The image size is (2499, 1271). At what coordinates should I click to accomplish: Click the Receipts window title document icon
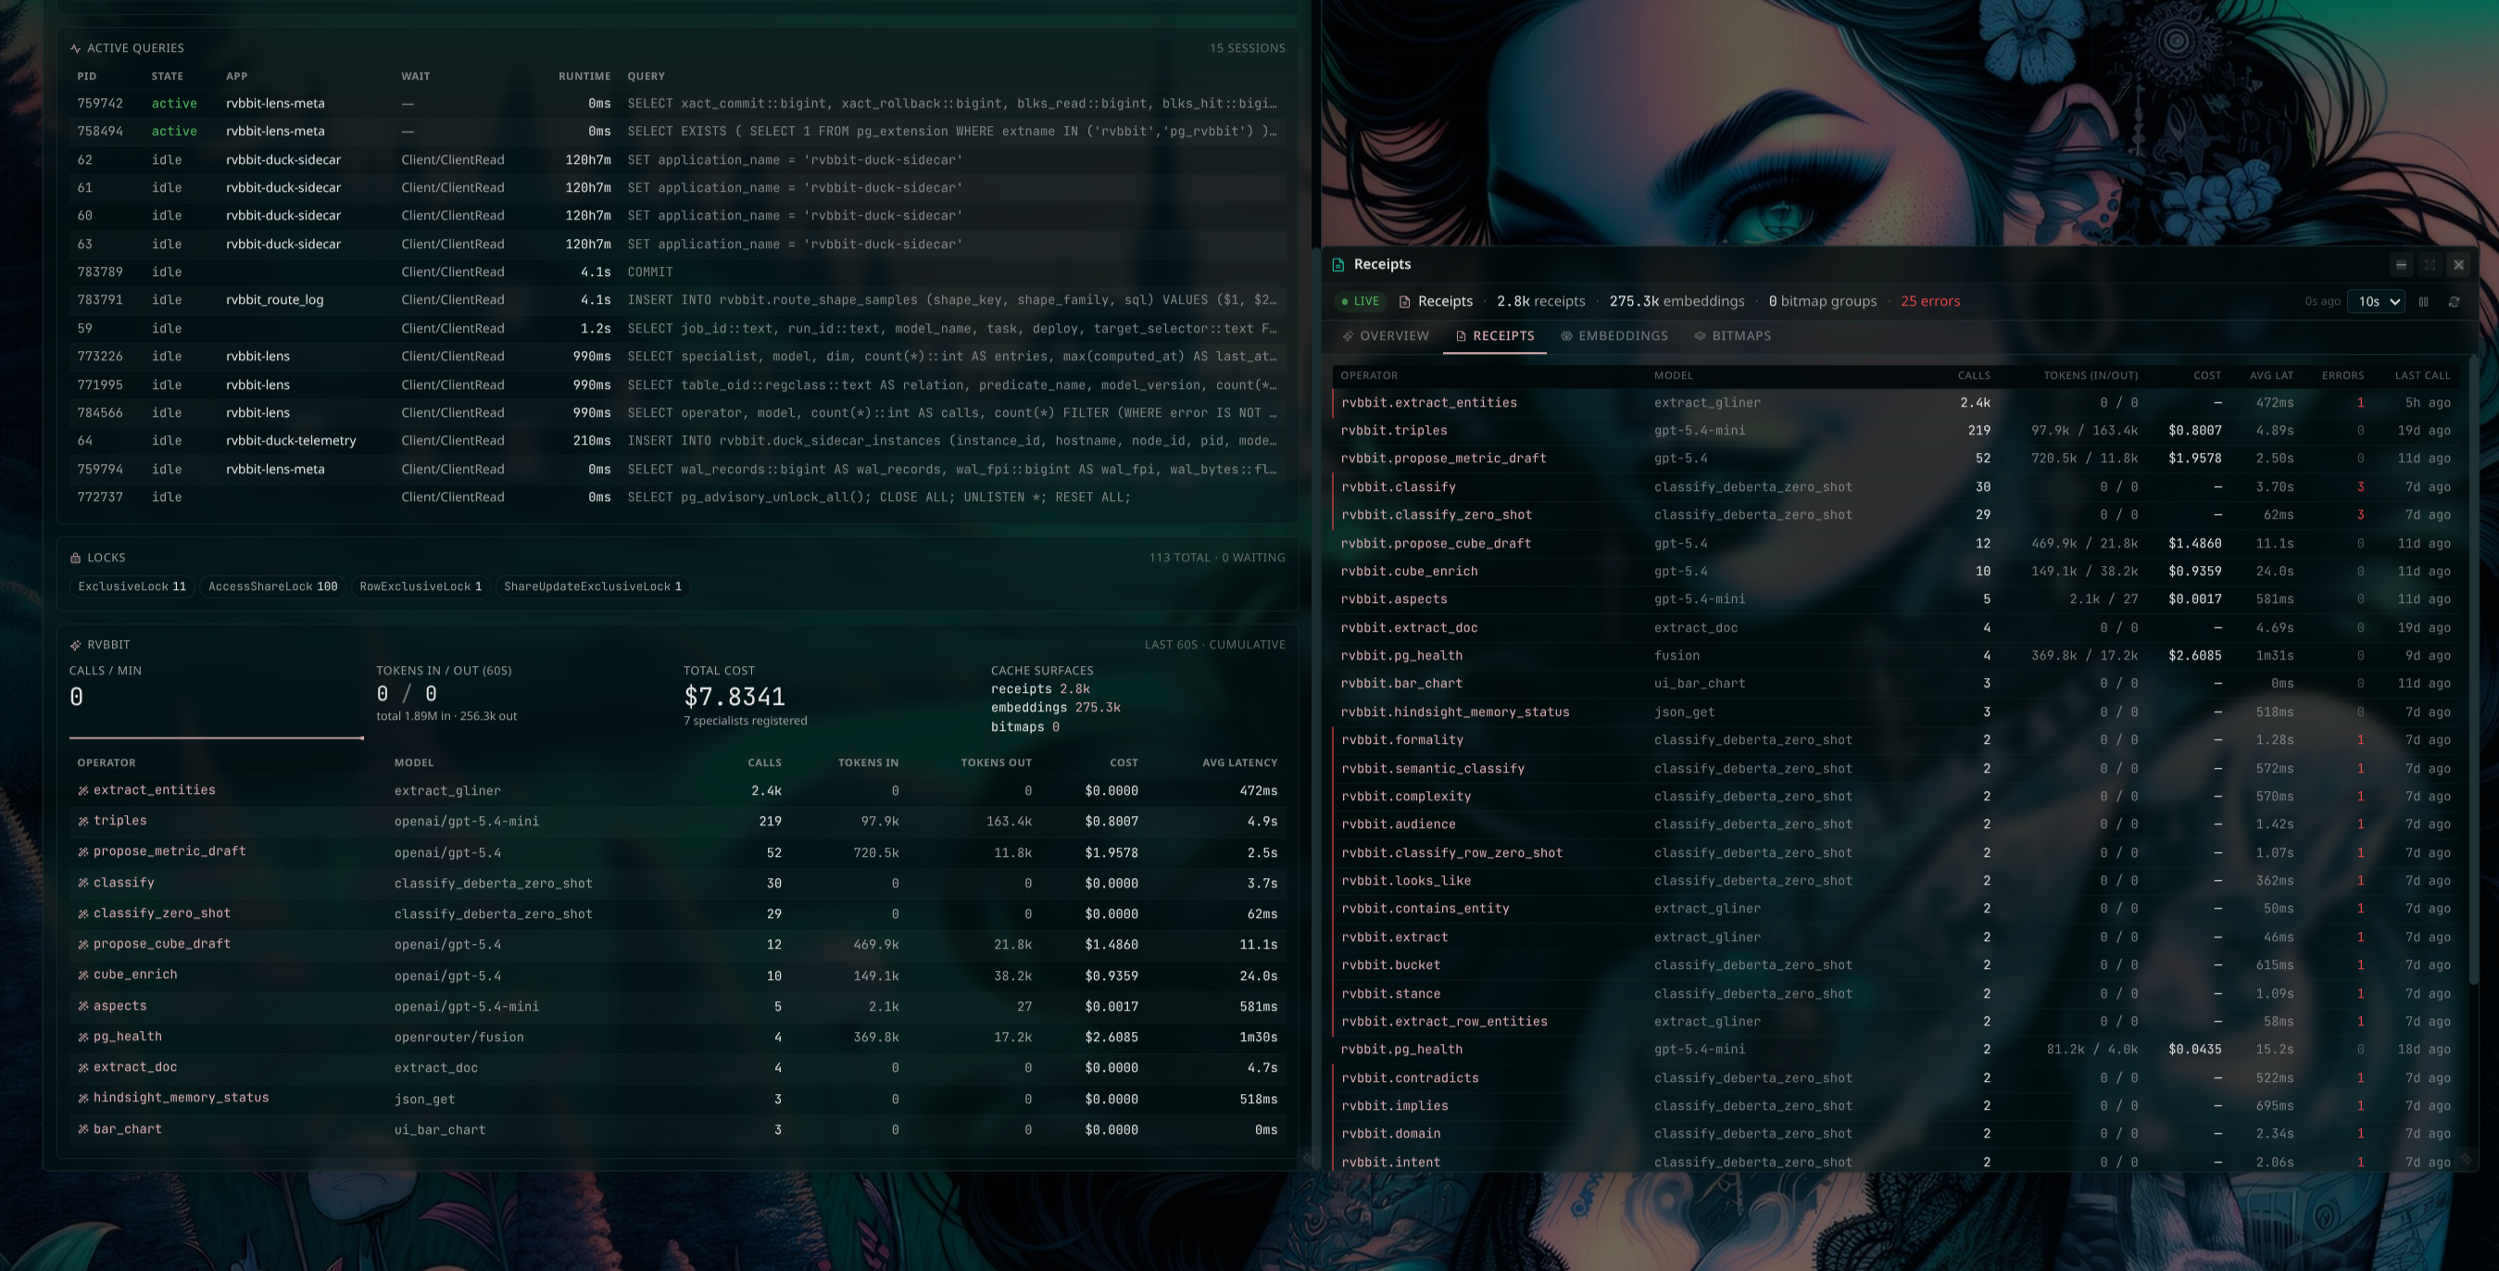pyautogui.click(x=1337, y=265)
